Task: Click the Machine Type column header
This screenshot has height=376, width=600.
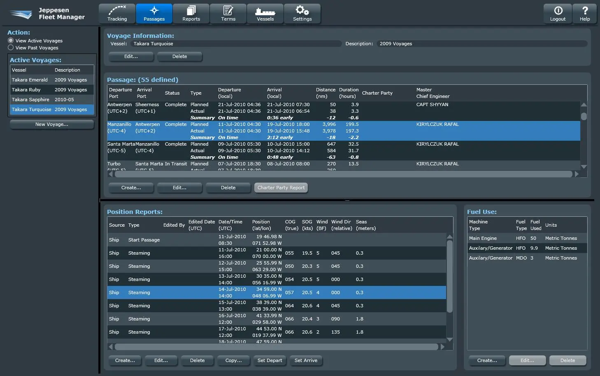Action: pos(478,225)
